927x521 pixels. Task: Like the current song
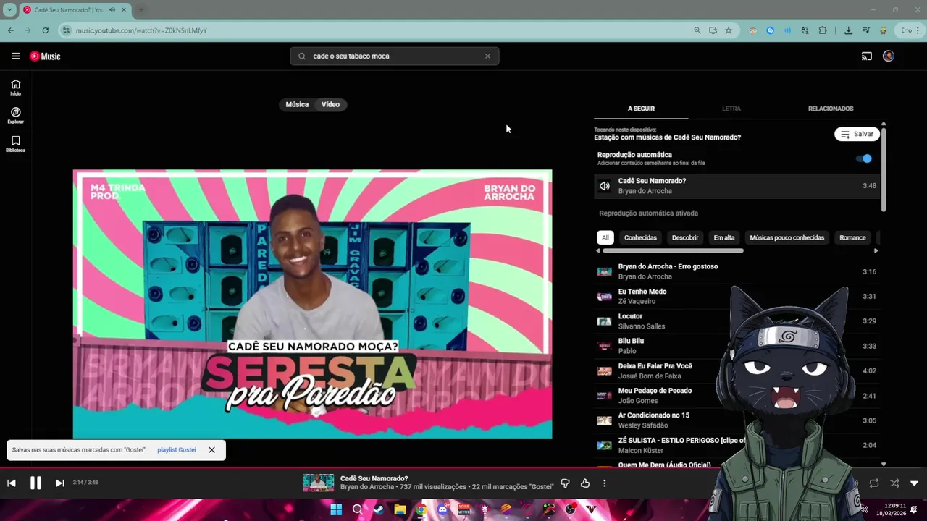coord(585,483)
